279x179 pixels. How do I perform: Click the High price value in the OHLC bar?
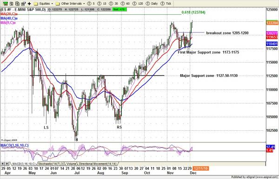pos(72,9)
